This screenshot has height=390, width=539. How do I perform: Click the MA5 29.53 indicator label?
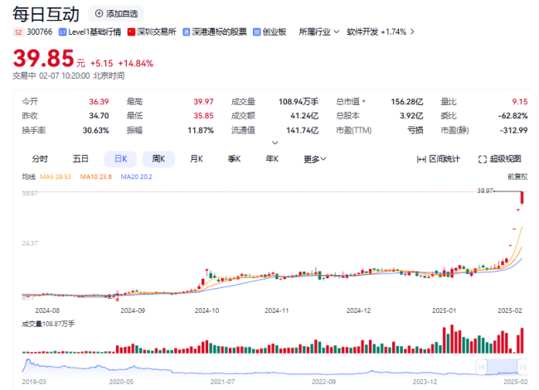56,177
